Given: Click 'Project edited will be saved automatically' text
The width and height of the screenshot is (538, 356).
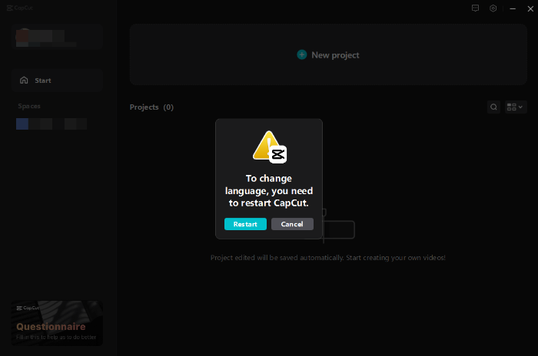Looking at the screenshot, I should click(x=328, y=258).
